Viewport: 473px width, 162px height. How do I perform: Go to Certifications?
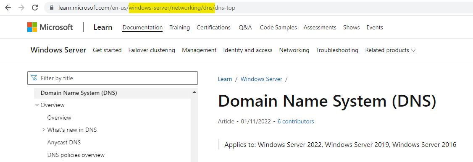213,27
